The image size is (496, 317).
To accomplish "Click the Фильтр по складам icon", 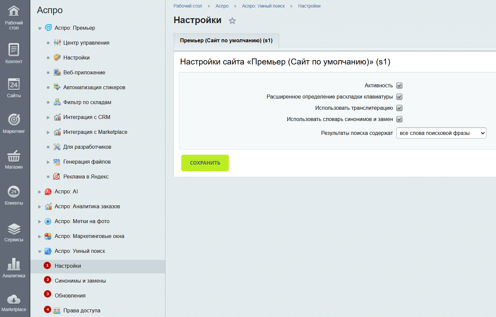I will click(x=57, y=102).
